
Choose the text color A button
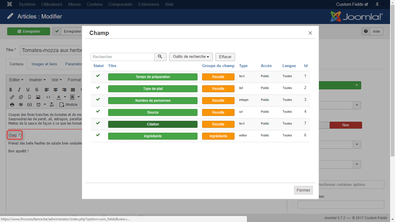click(x=59, y=97)
